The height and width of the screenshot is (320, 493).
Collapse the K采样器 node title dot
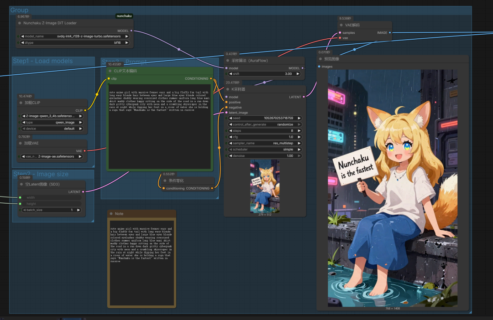(228, 89)
